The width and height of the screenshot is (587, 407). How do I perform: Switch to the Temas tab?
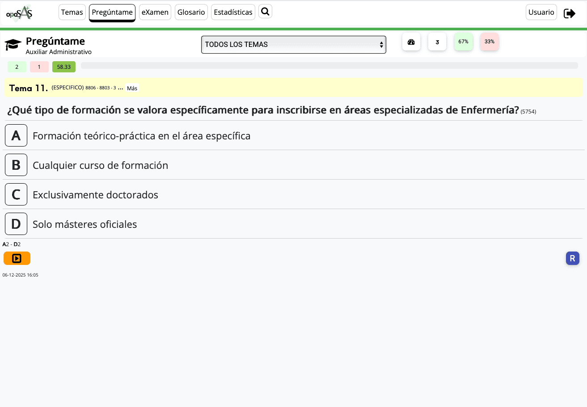click(x=72, y=12)
